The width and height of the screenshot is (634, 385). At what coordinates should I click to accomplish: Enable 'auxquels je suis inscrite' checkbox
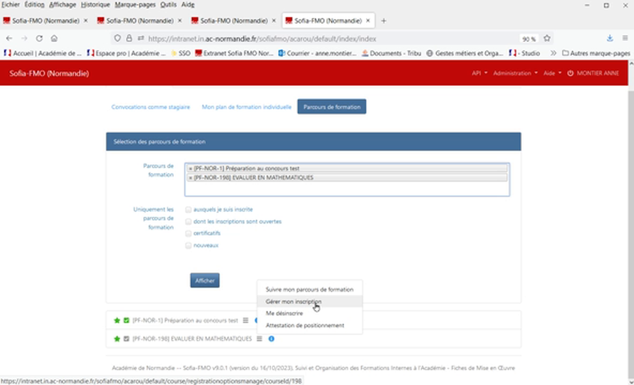point(188,210)
